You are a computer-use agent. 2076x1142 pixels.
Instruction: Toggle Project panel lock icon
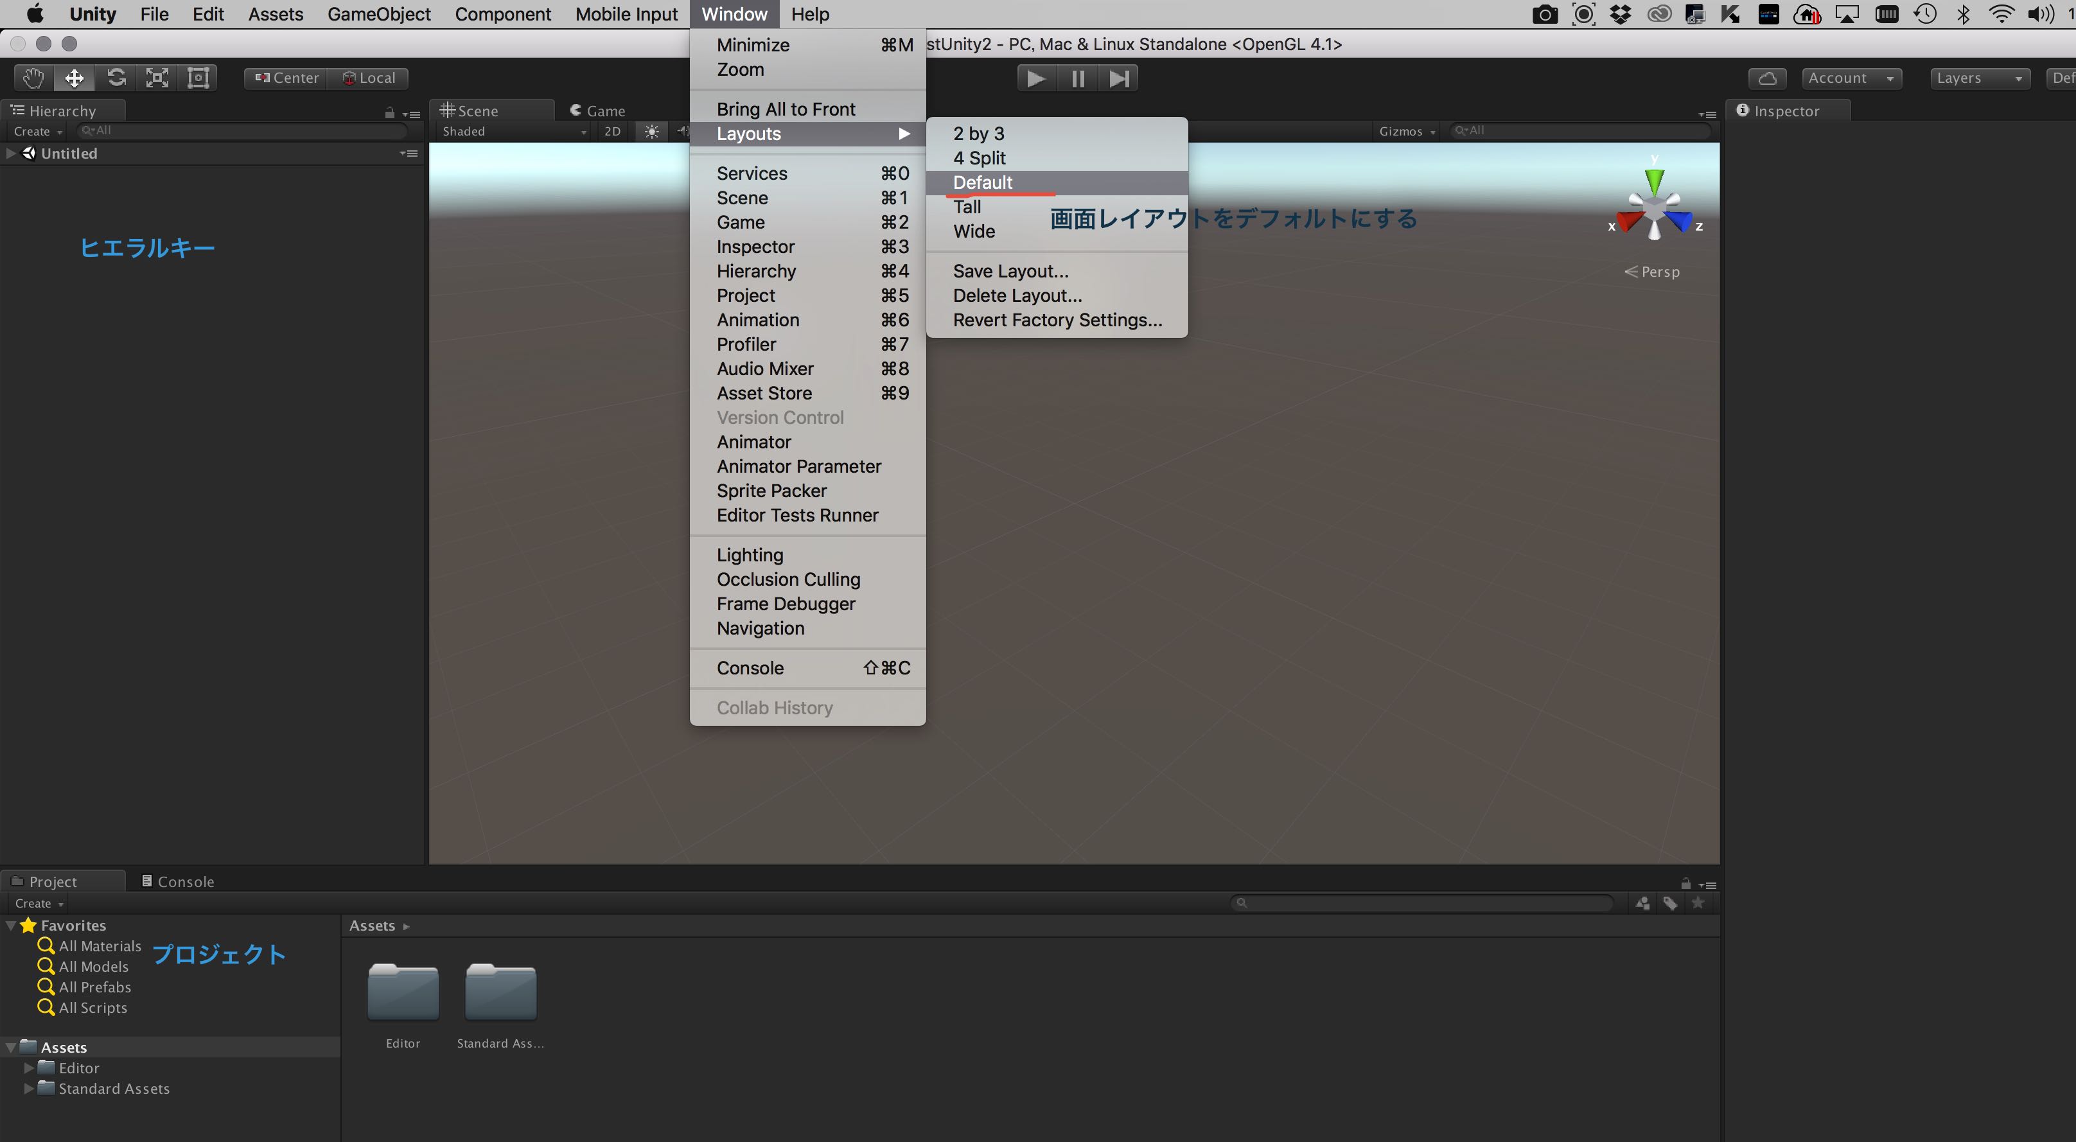pyautogui.click(x=1686, y=883)
